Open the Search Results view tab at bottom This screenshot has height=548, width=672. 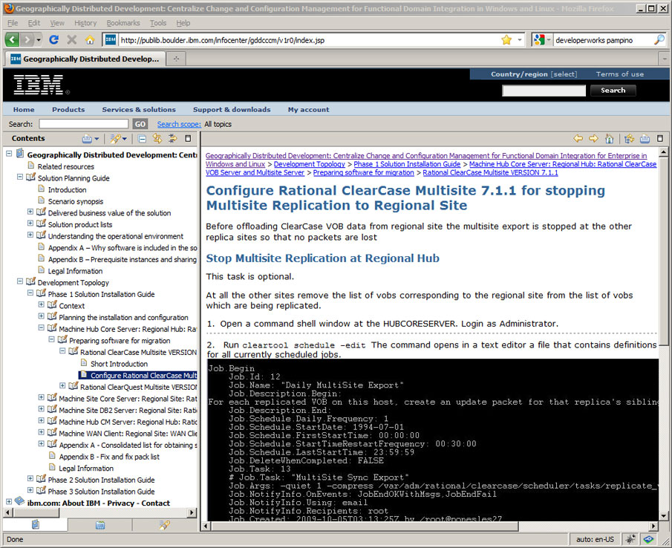click(x=165, y=525)
